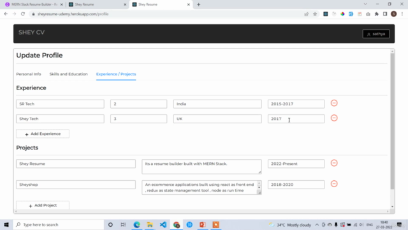
Task: Share this page via address bar icon
Action: (306, 14)
